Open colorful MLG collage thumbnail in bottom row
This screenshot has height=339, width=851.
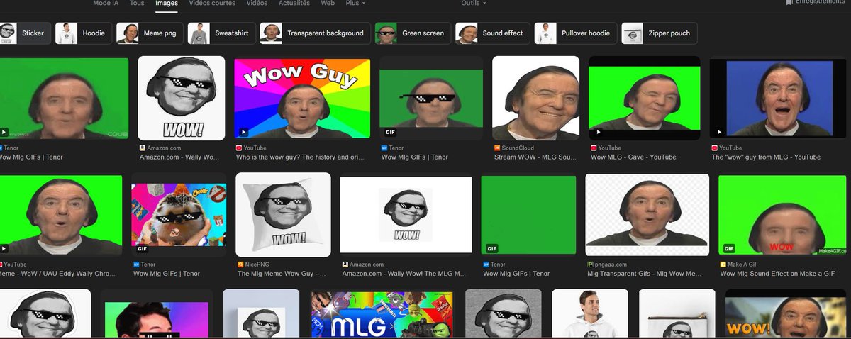coord(383,314)
